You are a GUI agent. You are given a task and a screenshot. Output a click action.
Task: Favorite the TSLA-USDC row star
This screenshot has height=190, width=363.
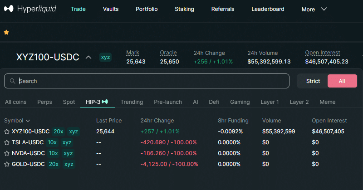pos(7,142)
